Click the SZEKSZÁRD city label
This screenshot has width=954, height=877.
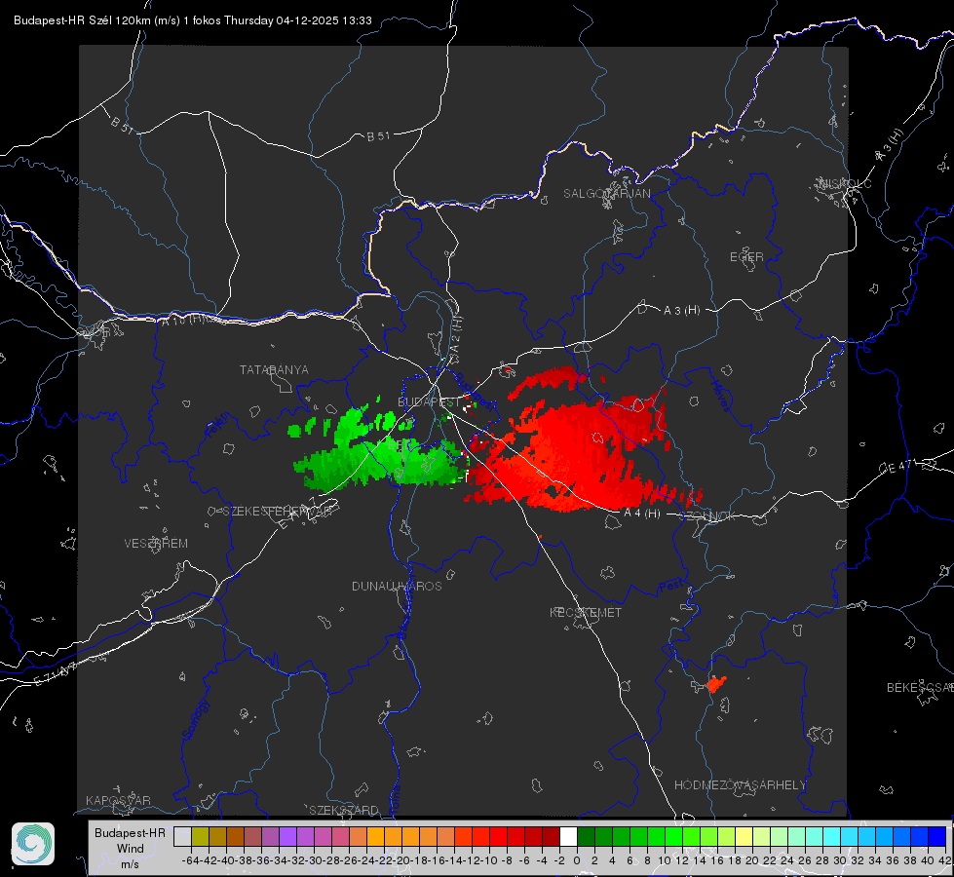(344, 810)
